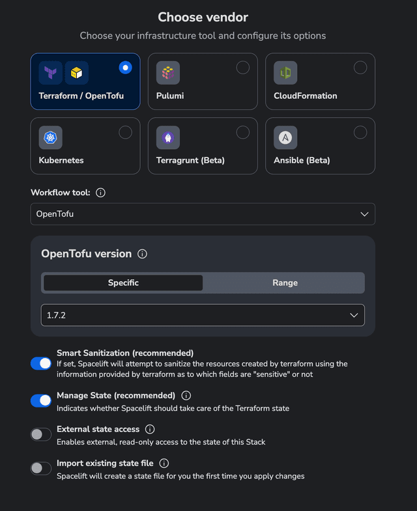Click the Ansible logo icon

pos(285,137)
